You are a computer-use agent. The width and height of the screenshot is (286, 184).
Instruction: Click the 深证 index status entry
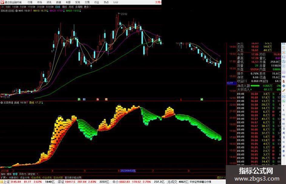pos(83,182)
